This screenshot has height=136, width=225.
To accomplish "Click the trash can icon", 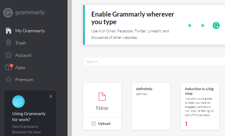I will (8, 43).
